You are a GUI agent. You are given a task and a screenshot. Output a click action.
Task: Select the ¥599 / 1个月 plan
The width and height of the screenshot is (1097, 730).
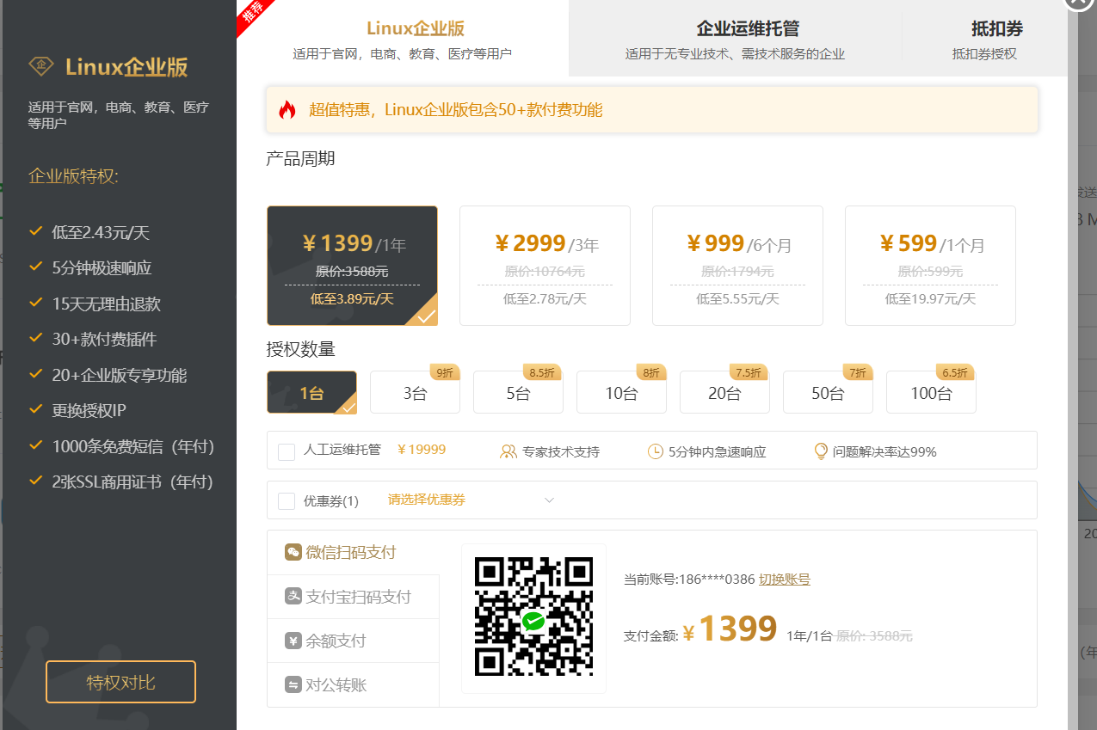(x=930, y=266)
